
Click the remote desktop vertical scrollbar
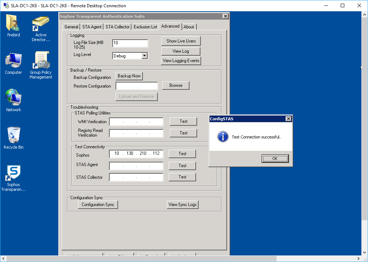[365, 119]
